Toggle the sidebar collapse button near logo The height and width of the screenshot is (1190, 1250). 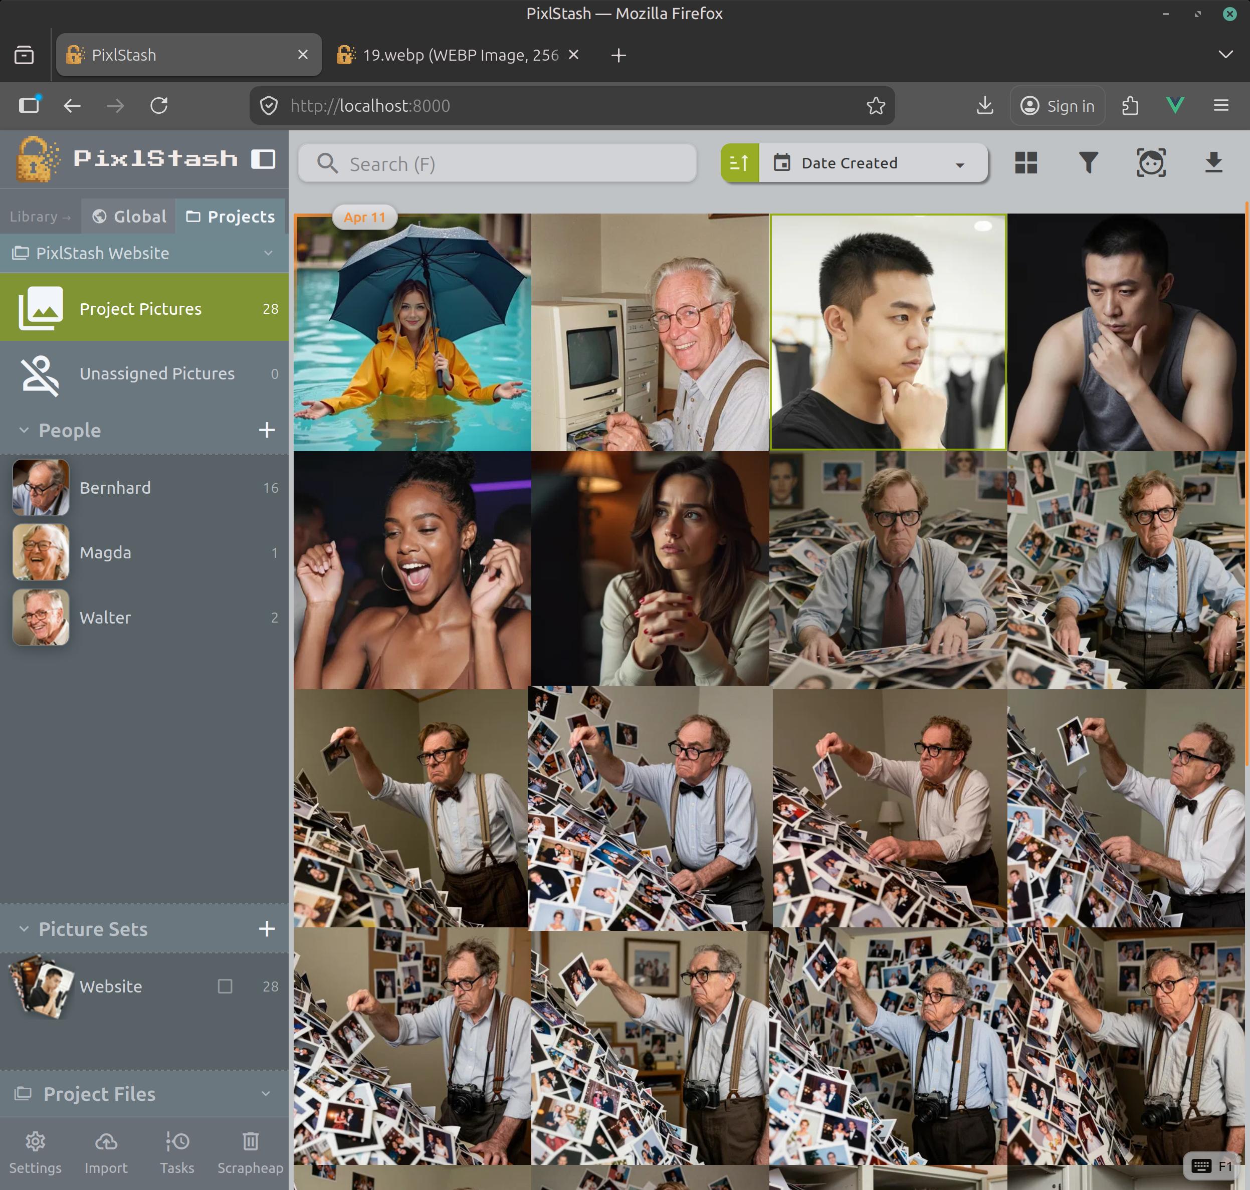[263, 158]
